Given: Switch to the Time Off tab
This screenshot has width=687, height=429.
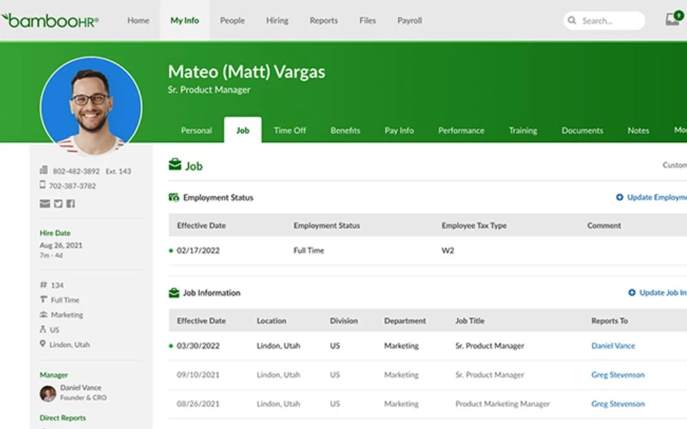Looking at the screenshot, I should pyautogui.click(x=290, y=130).
